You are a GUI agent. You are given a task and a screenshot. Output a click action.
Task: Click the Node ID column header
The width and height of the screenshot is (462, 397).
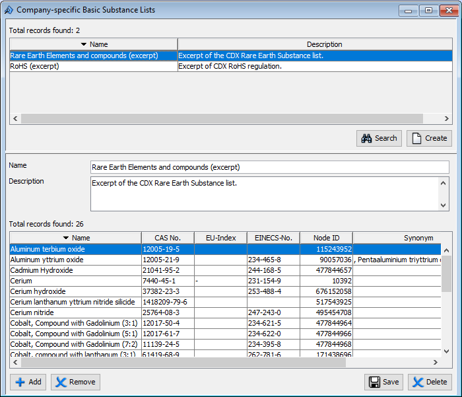point(326,238)
